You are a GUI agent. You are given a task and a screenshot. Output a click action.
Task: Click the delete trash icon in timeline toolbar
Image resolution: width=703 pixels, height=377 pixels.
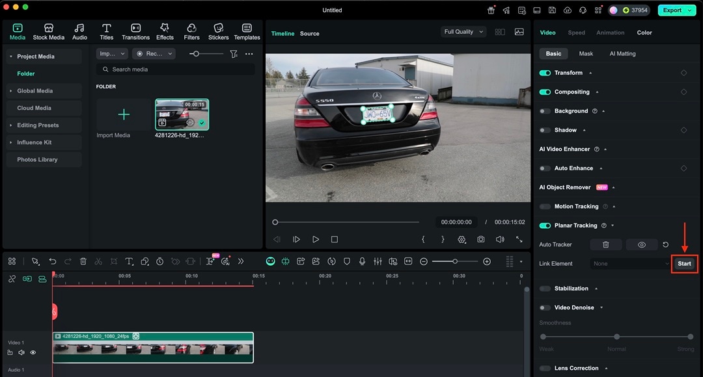83,261
